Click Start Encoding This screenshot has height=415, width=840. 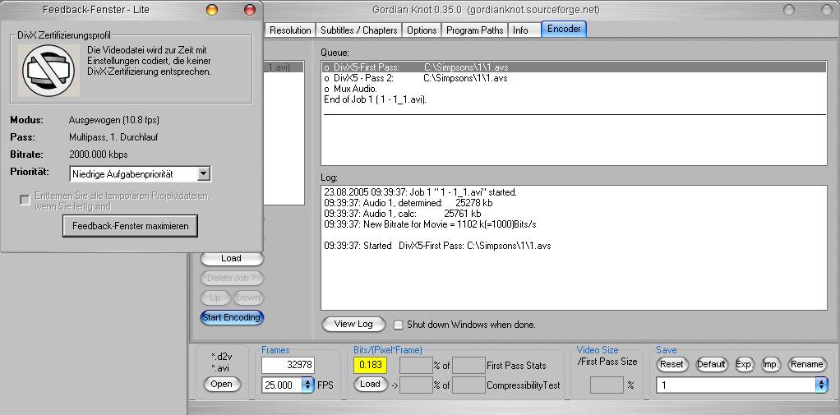tap(232, 317)
